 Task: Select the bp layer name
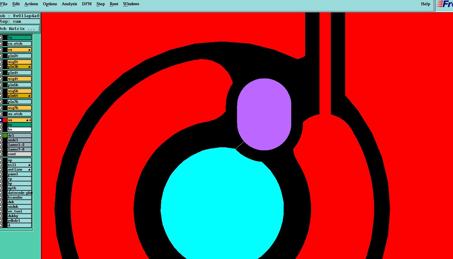[x=19, y=184]
